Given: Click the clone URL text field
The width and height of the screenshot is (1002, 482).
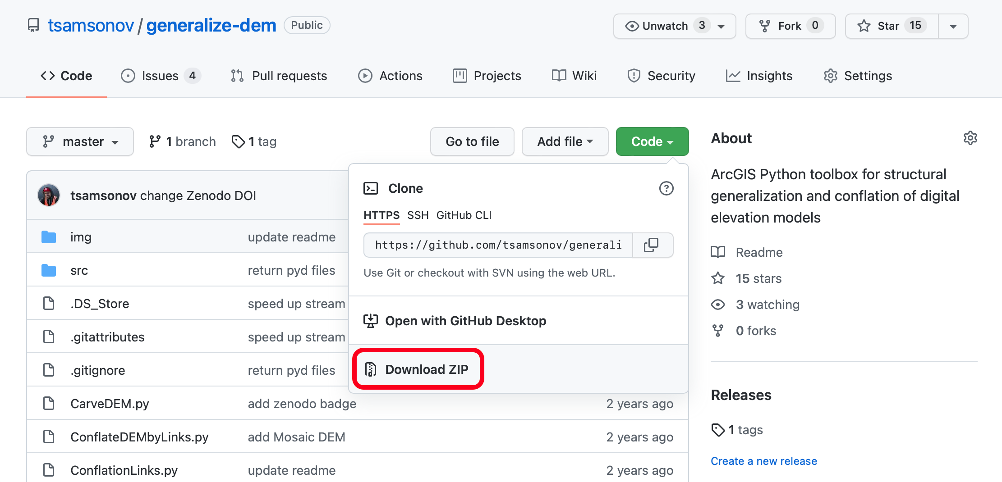Looking at the screenshot, I should pos(498,245).
